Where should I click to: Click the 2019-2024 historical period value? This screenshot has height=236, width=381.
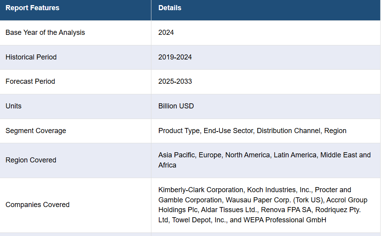pos(175,57)
